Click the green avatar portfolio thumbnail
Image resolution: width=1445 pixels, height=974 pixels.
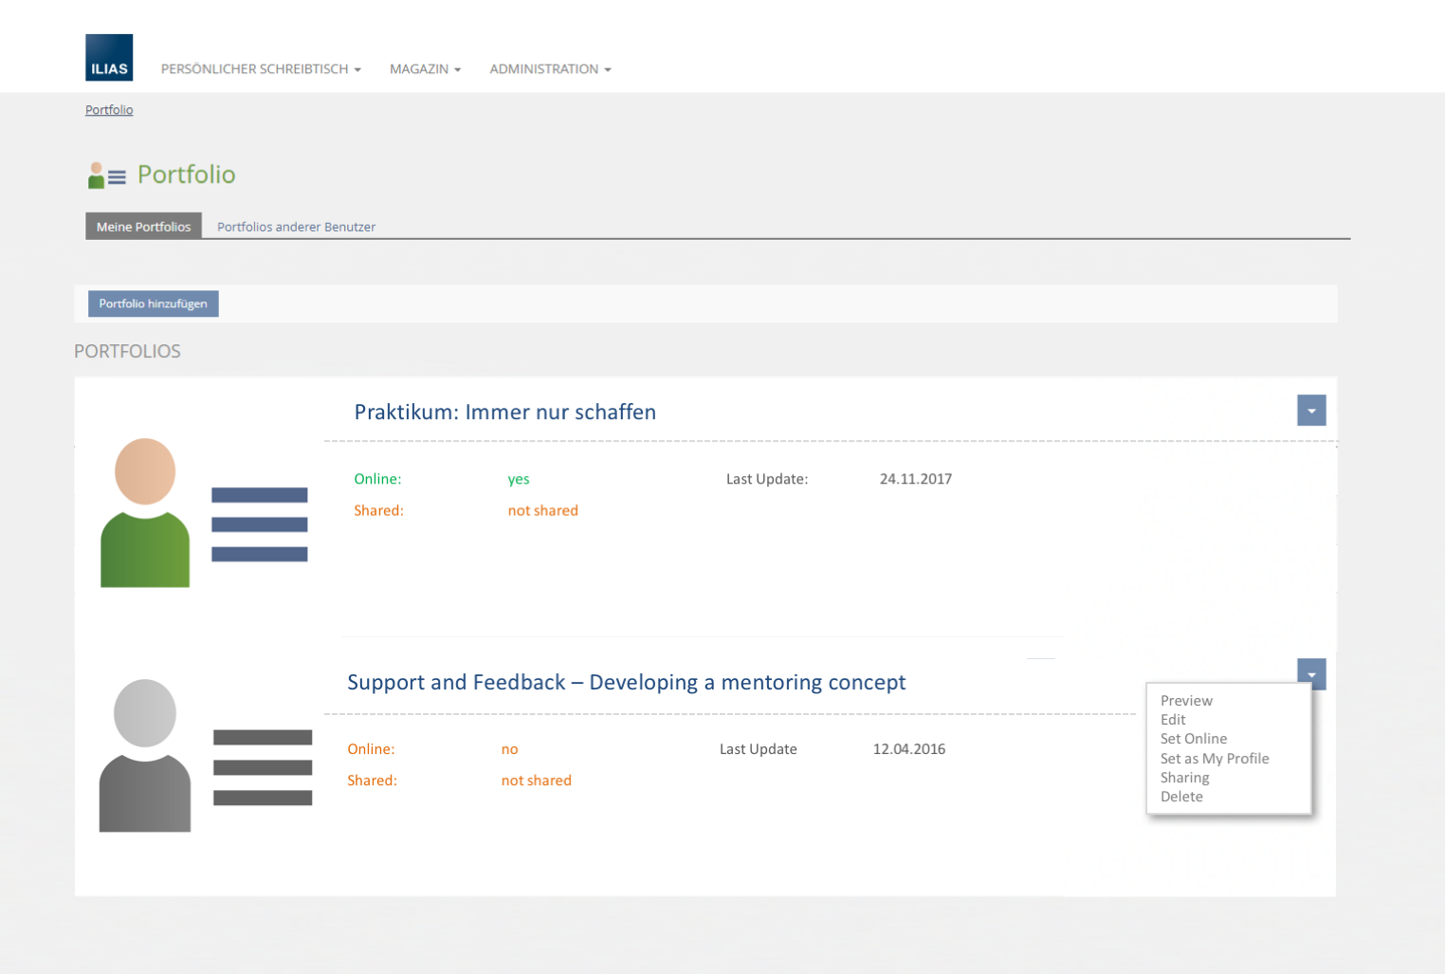click(204, 513)
